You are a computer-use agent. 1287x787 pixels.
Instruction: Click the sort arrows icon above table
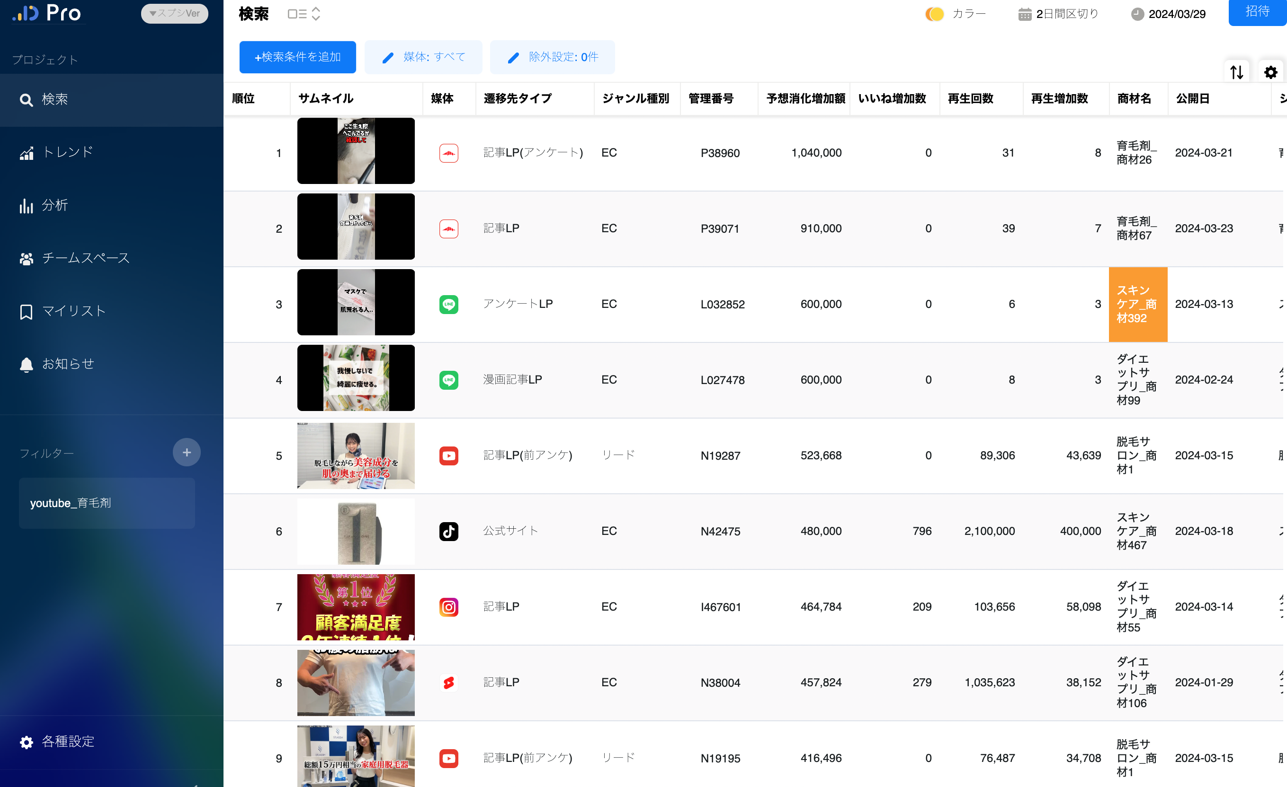tap(1236, 72)
